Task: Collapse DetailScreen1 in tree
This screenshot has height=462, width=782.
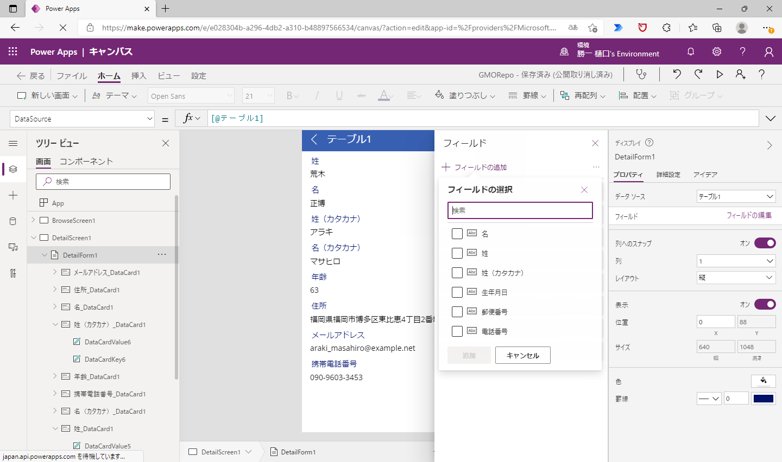Action: tap(34, 238)
